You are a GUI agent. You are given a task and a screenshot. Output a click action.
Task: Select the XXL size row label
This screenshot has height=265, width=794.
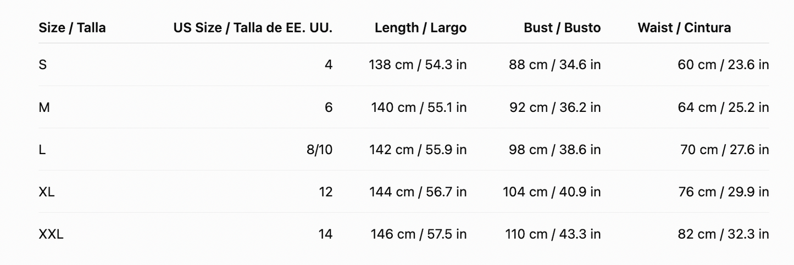[x=51, y=234]
